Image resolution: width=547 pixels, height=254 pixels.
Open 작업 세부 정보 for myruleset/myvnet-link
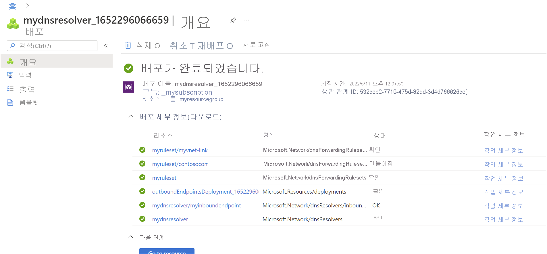(x=504, y=150)
